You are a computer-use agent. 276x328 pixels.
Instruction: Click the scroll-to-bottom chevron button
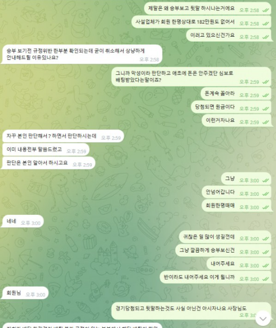tap(263, 318)
